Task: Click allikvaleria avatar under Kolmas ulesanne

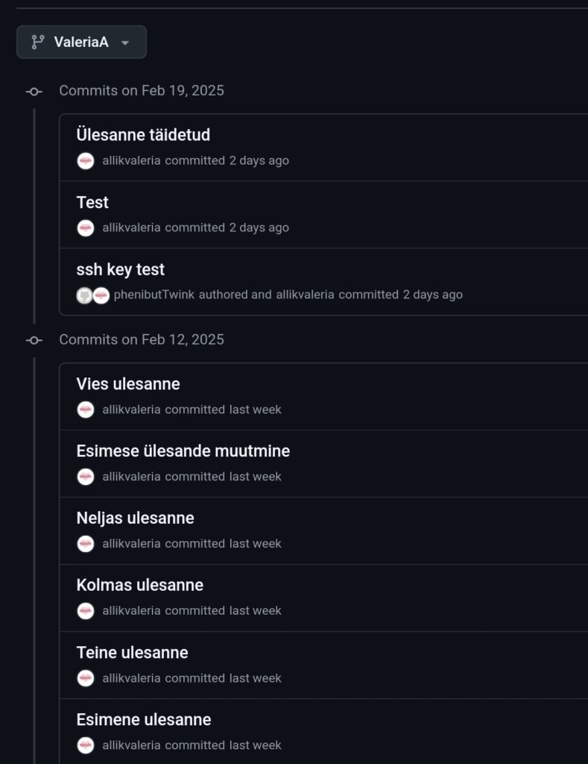Action: [x=86, y=611]
